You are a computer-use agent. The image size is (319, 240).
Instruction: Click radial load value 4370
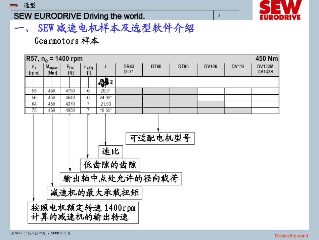[x=70, y=104]
